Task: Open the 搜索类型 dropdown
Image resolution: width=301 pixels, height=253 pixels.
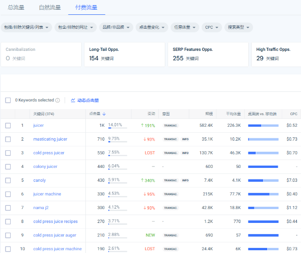Action: pos(240,27)
